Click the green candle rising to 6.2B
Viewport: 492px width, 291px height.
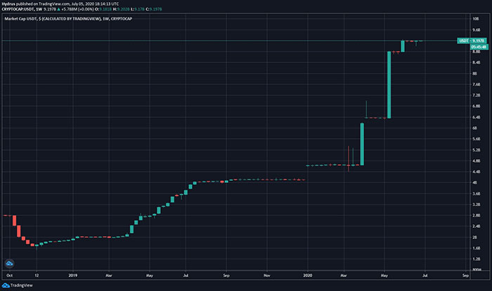pos(362,144)
